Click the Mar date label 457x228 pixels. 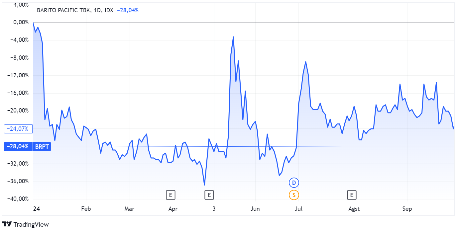coord(129,209)
